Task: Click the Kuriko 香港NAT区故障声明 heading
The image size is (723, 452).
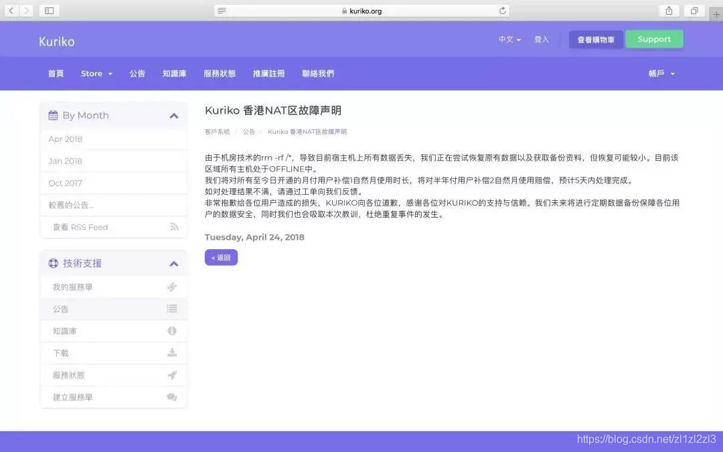Action: [273, 110]
